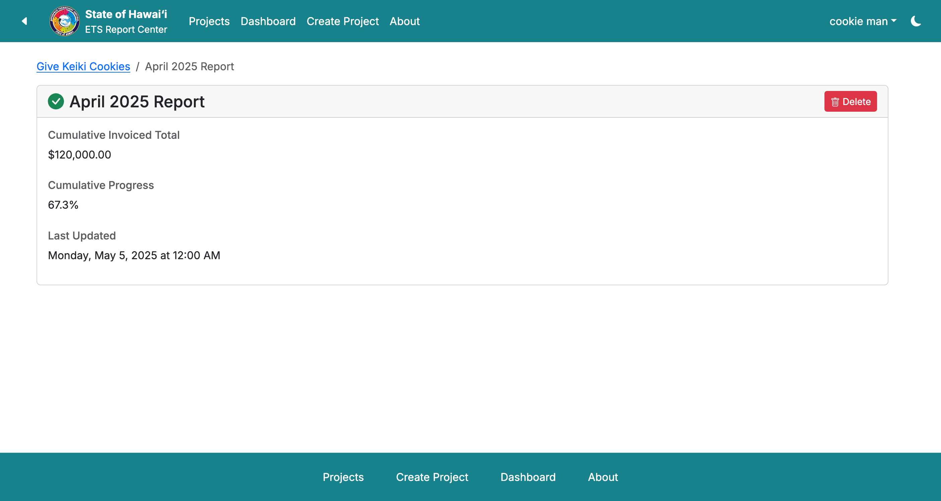Toggle dark mode with moon icon
Viewport: 941px width, 501px height.
point(916,21)
